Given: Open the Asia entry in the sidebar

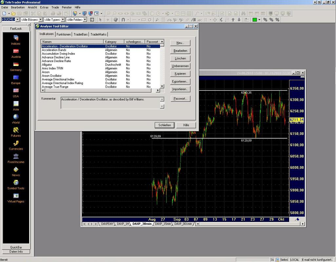Looking at the screenshot, I should tap(16, 106).
